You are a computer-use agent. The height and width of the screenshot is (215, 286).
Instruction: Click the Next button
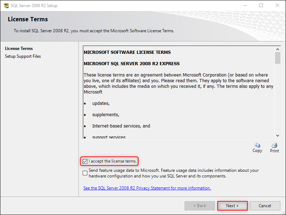pos(232,206)
